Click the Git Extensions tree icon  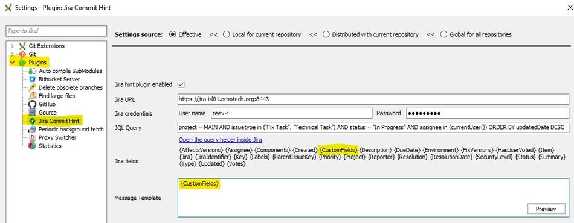[23, 46]
